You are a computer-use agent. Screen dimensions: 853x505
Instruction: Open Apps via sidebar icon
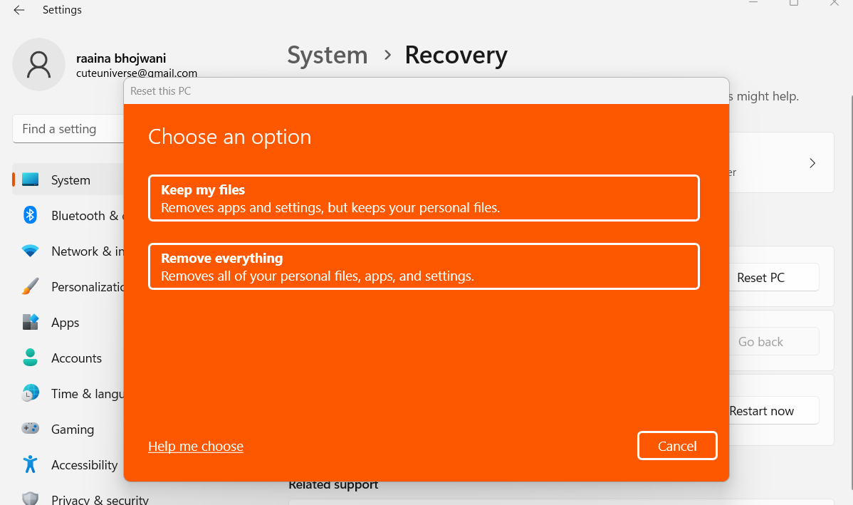pos(30,323)
